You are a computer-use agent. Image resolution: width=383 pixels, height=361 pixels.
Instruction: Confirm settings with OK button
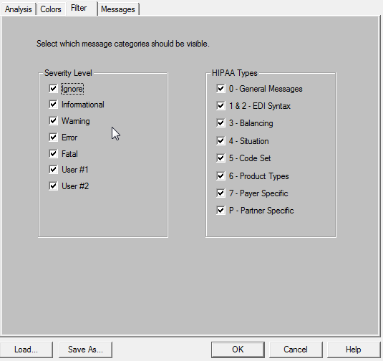point(238,350)
